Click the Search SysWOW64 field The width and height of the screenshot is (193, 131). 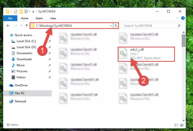pyautogui.click(x=152, y=26)
